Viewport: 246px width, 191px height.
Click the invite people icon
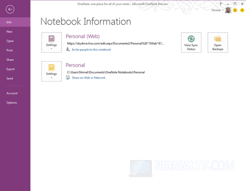click(68, 49)
